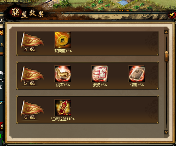Viewport: 176px width, 146px height.
Task: Click the scroll up arrow
Action: (x=166, y=32)
